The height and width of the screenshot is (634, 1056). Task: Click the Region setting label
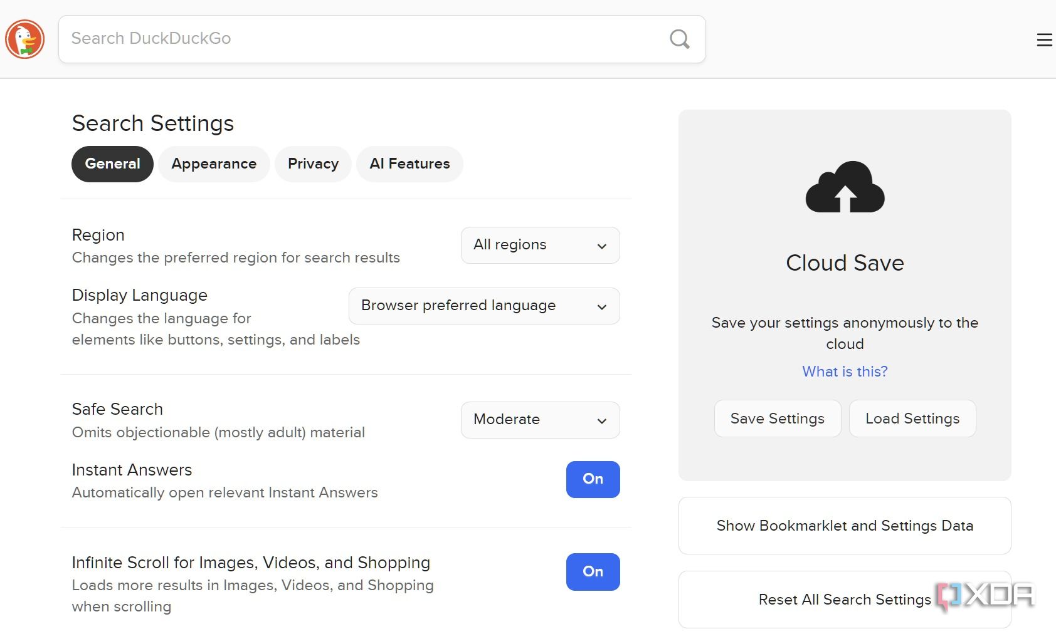point(98,235)
